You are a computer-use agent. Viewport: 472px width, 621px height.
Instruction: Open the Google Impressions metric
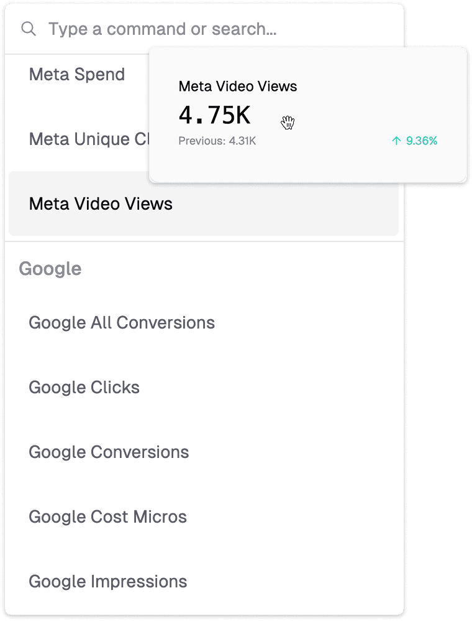pyautogui.click(x=107, y=581)
